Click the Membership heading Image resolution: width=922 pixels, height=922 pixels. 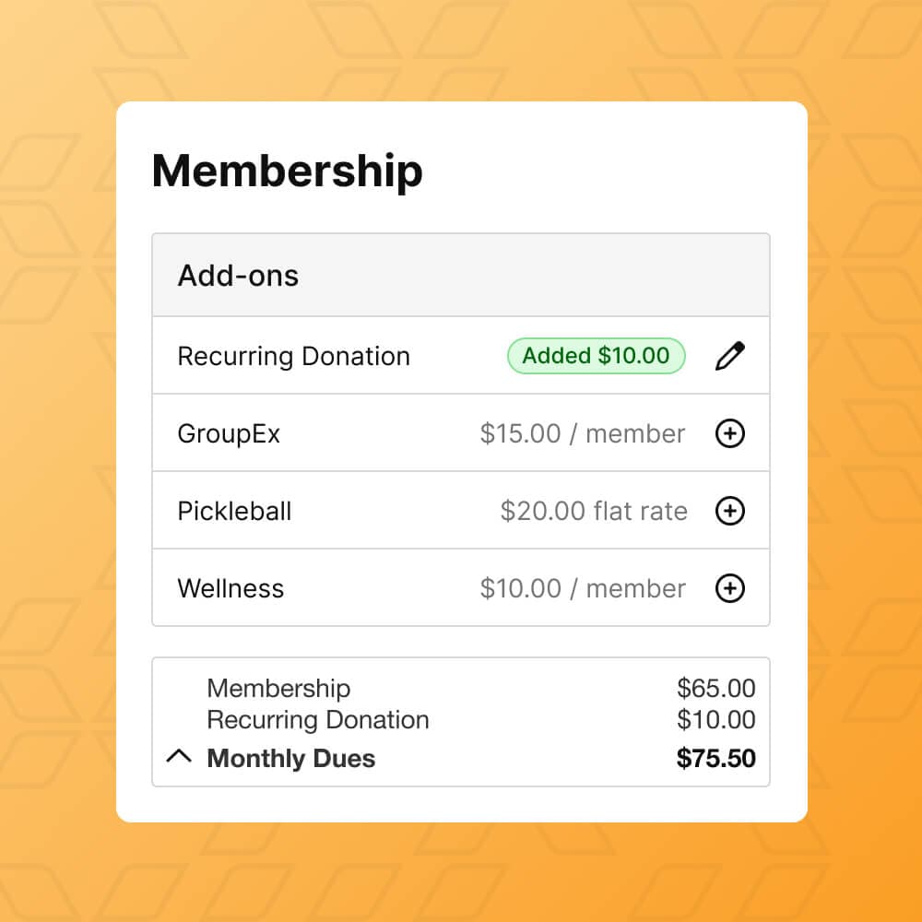click(x=288, y=171)
